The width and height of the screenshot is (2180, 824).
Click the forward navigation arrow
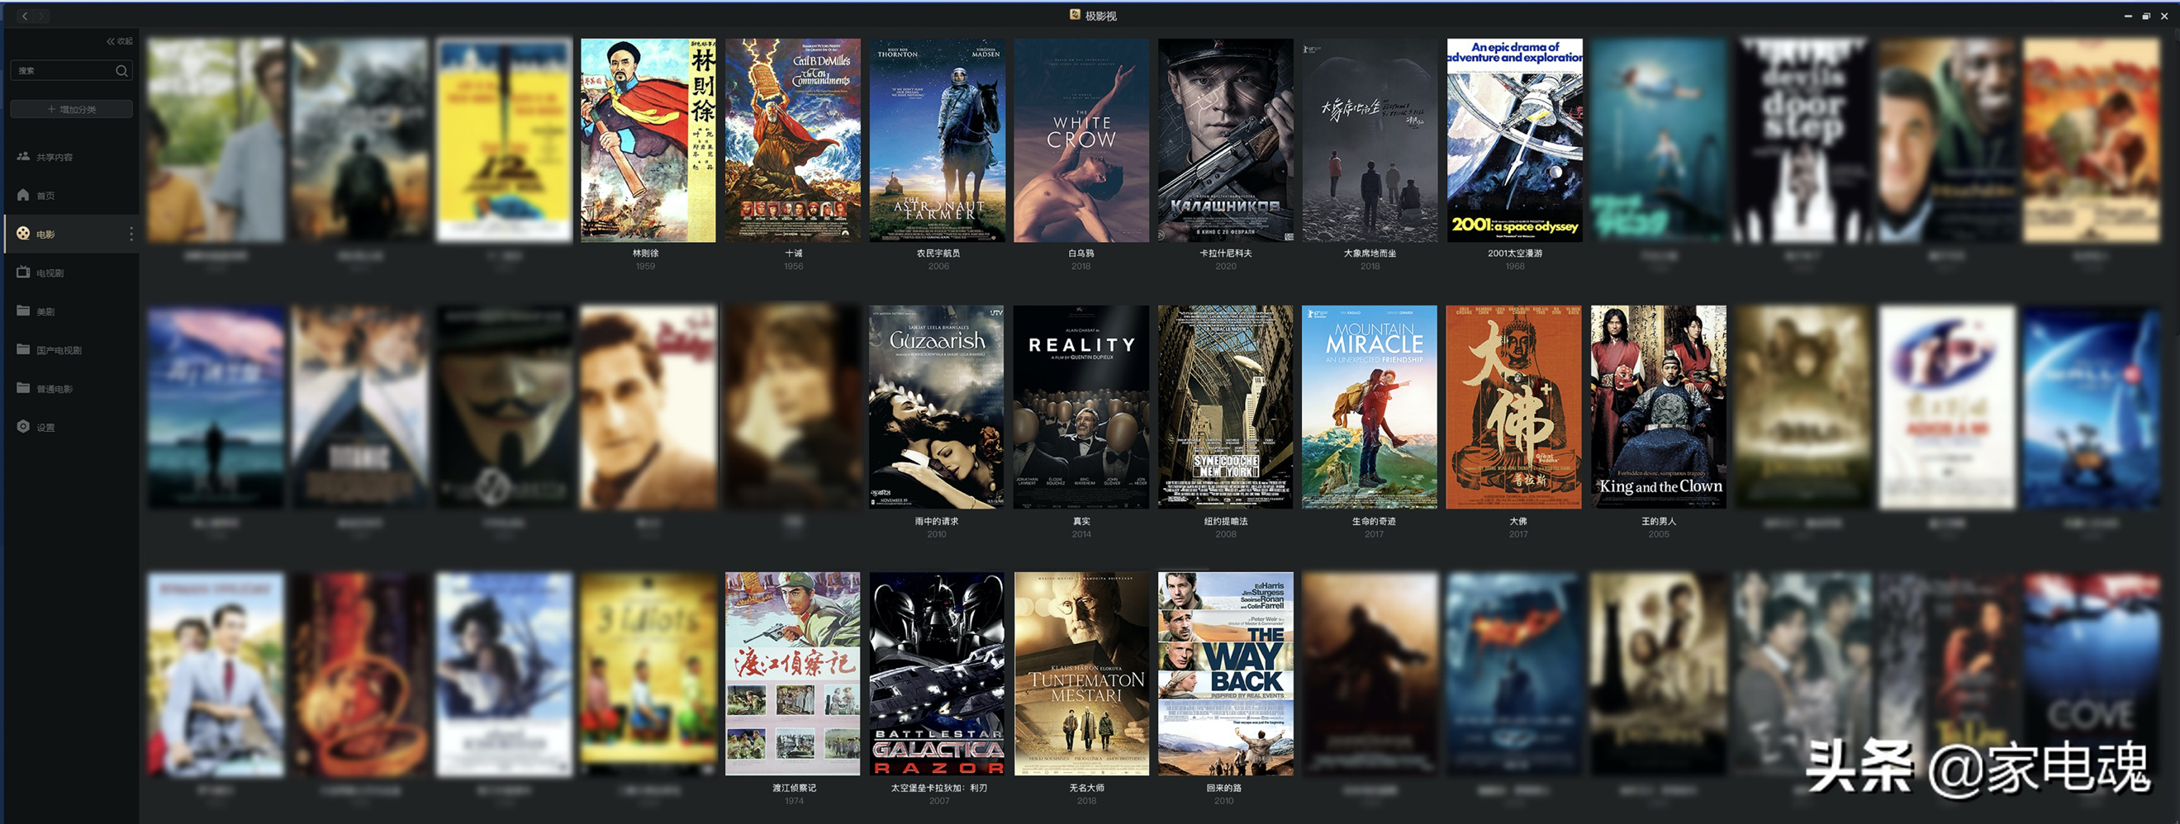click(x=40, y=16)
